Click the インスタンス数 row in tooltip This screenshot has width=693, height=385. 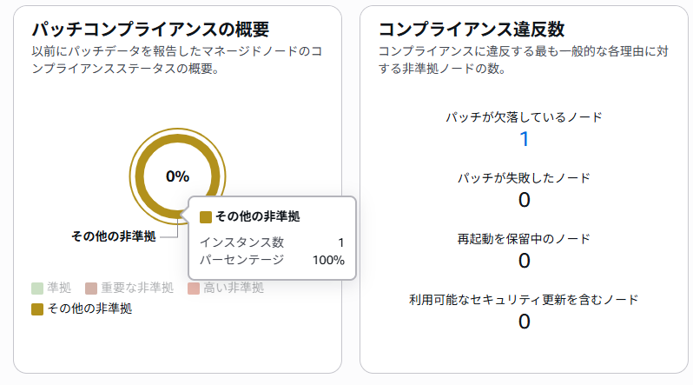pos(272,242)
